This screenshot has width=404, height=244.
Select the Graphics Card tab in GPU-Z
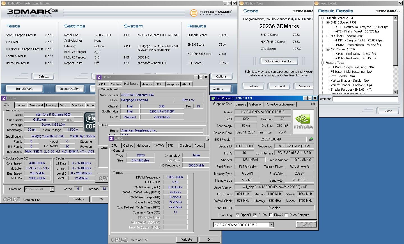click(223, 104)
